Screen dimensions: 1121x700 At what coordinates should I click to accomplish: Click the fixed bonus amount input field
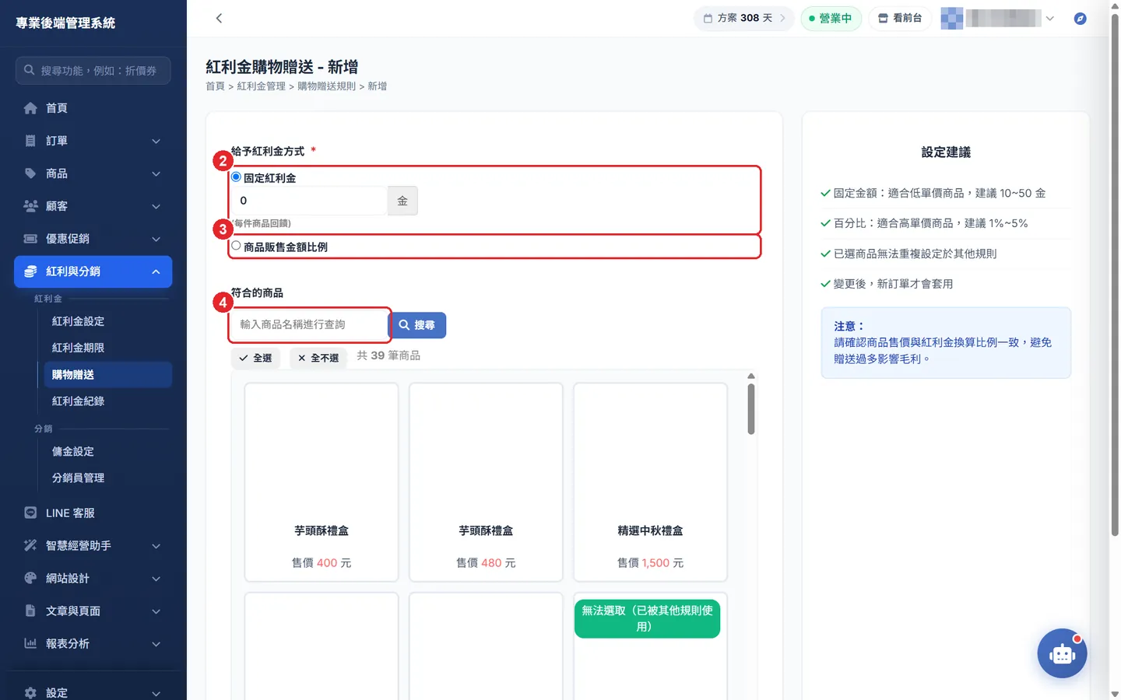(310, 201)
